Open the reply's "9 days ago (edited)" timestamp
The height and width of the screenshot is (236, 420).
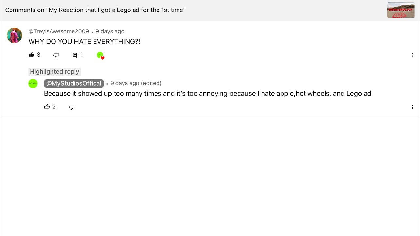pyautogui.click(x=136, y=83)
